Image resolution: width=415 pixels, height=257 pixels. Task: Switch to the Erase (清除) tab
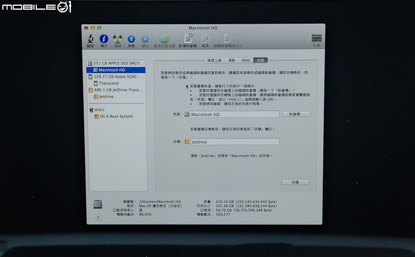tap(232, 60)
